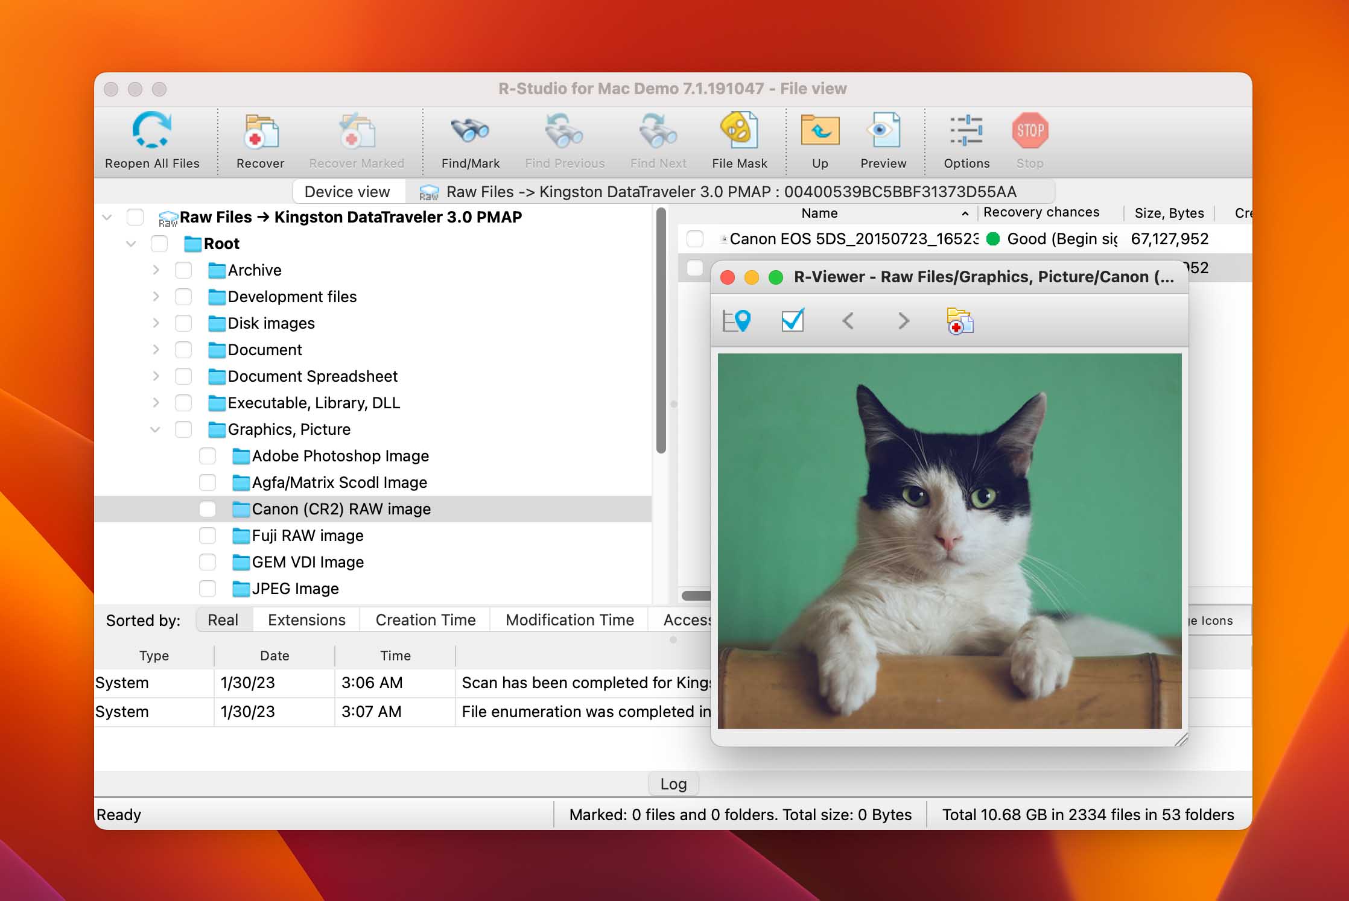
Task: Click the Disk images folder icon
Action: 217,323
